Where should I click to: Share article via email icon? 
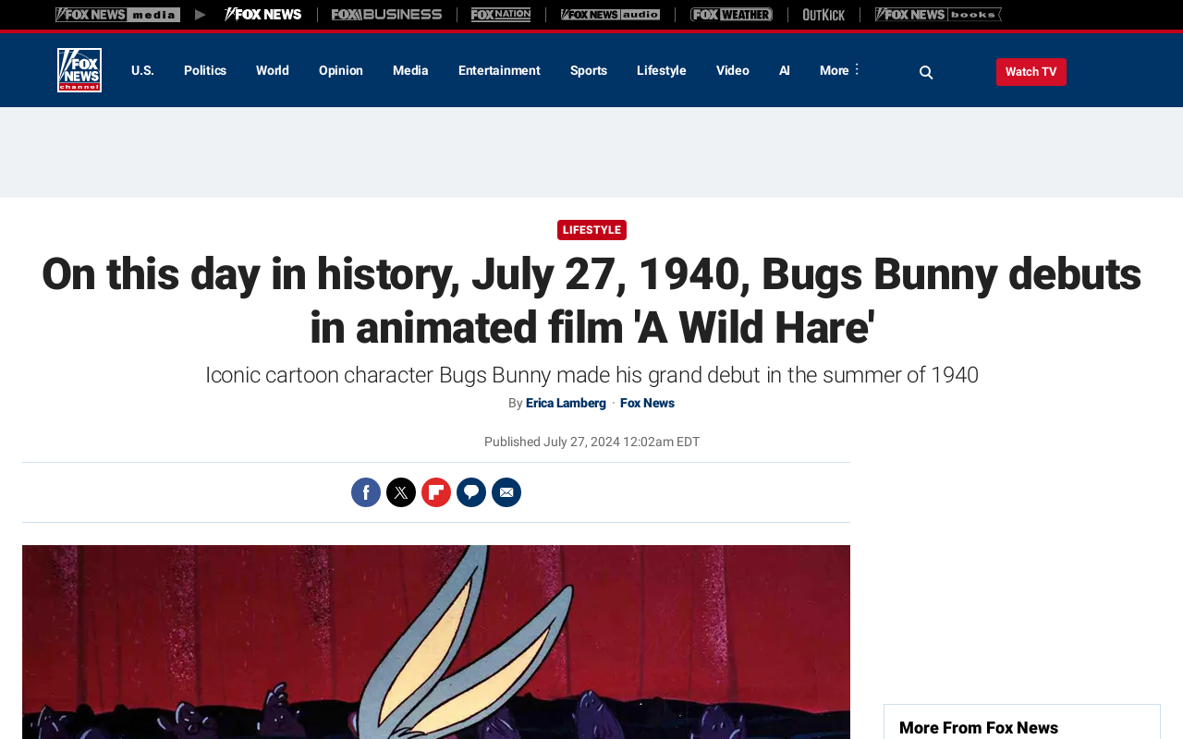(506, 492)
